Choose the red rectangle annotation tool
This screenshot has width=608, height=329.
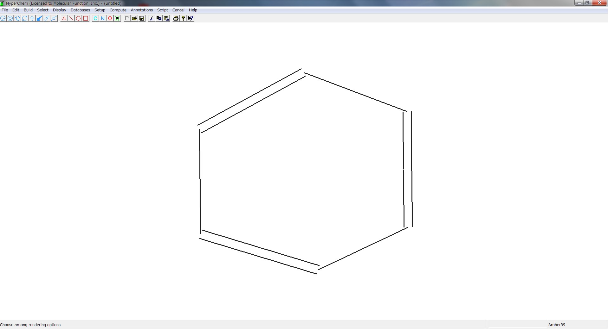(x=86, y=18)
